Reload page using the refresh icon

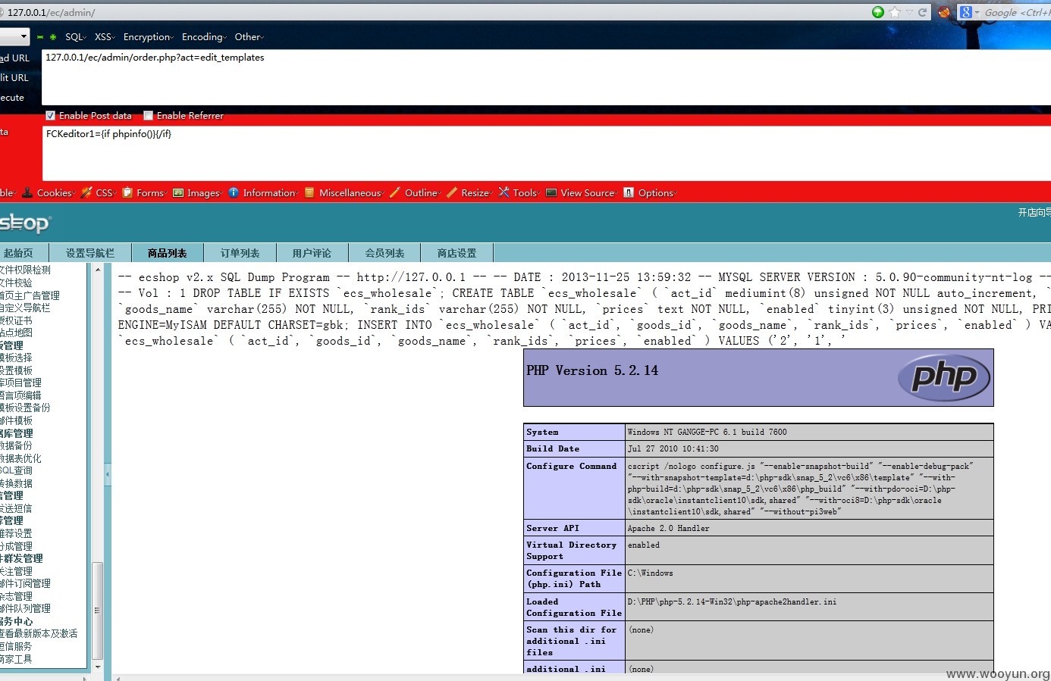point(922,12)
